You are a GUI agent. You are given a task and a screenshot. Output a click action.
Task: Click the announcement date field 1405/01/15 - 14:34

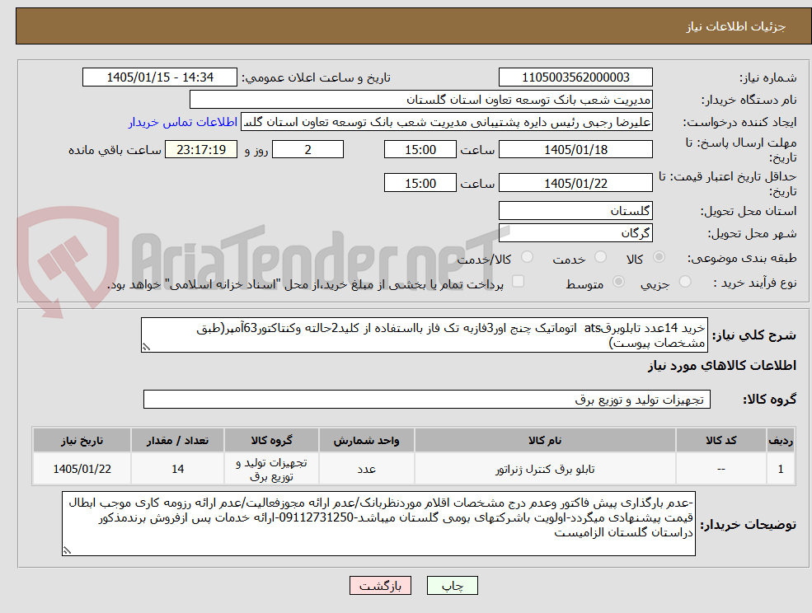coord(160,77)
